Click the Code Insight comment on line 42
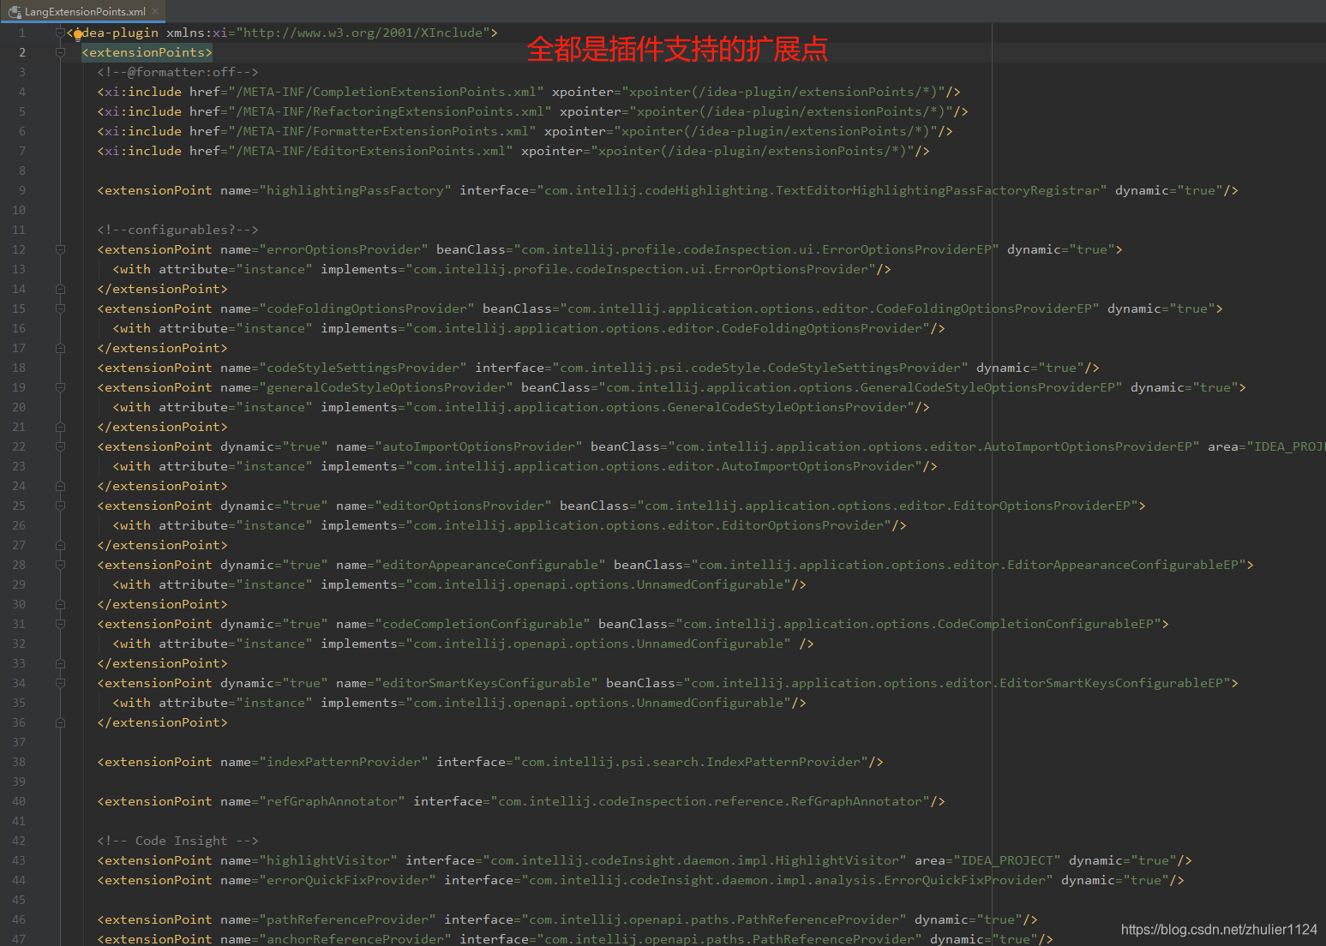This screenshot has height=946, width=1326. pyautogui.click(x=177, y=841)
